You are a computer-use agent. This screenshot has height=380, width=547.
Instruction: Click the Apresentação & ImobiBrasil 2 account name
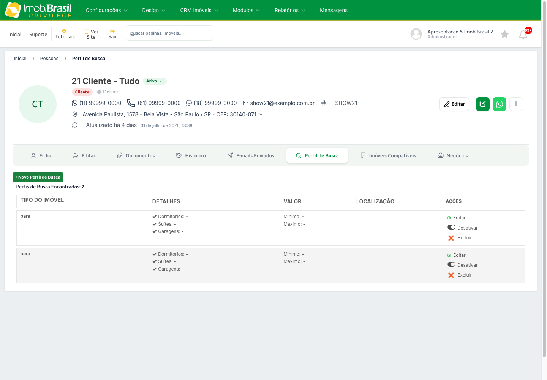tap(460, 32)
